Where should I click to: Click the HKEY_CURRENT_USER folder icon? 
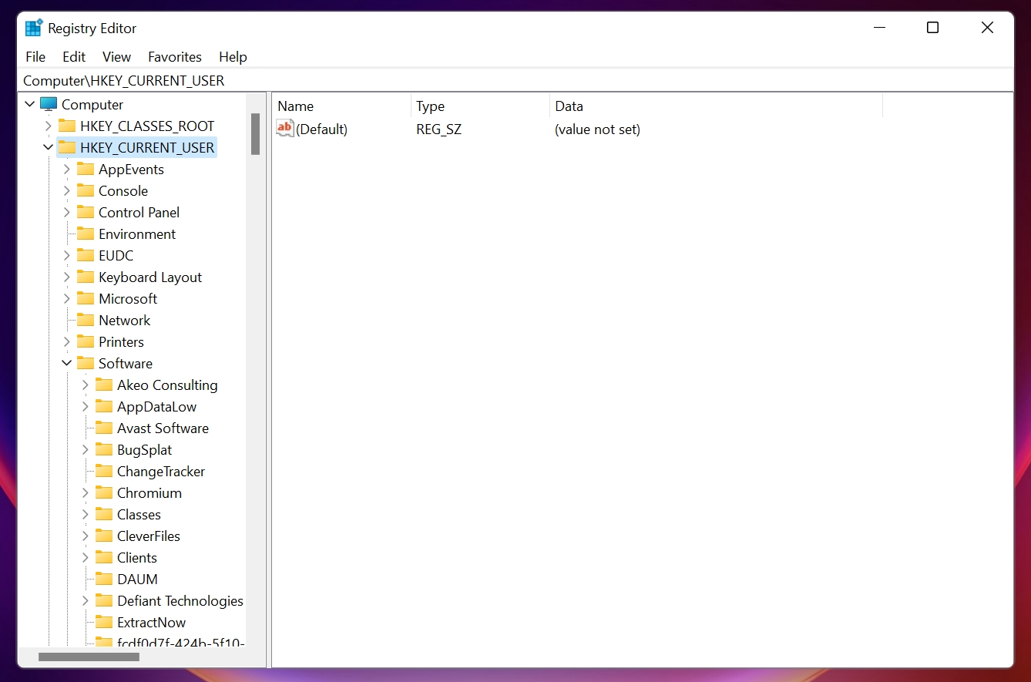tap(67, 147)
